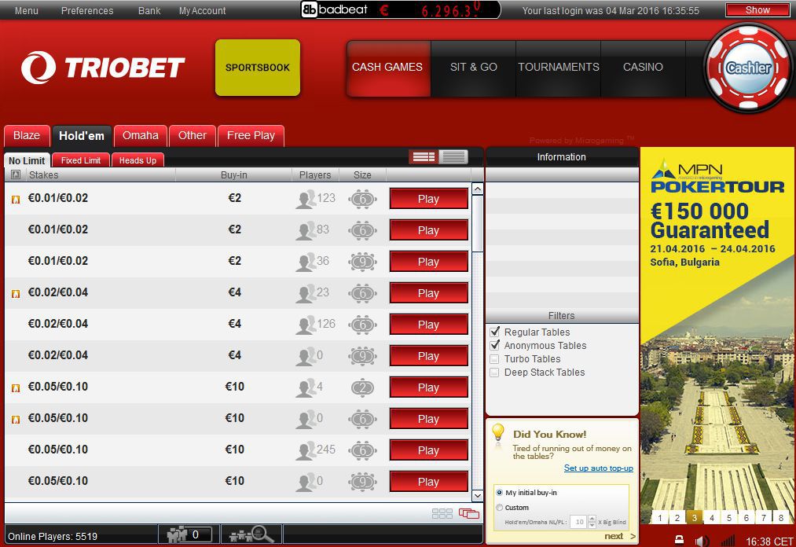Screen dimensions: 796x547
Task: Switch to Fixed Limit sub-tab
Action: [x=81, y=160]
